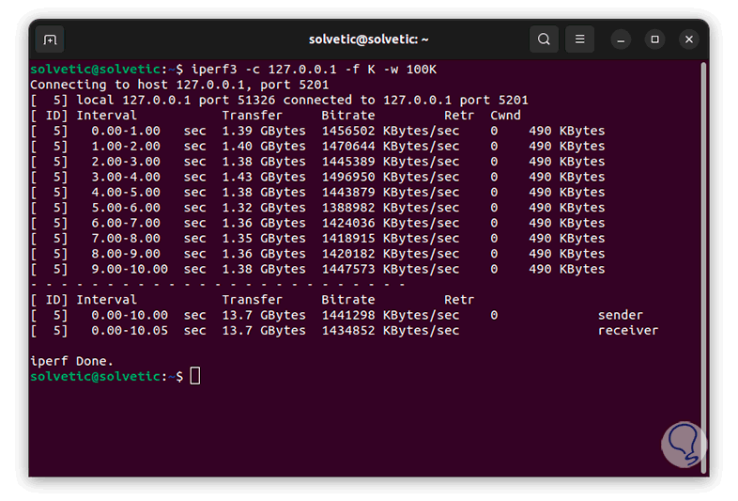Click the terminal vertical scrollbar
The height and width of the screenshot is (501, 738).
(x=703, y=268)
